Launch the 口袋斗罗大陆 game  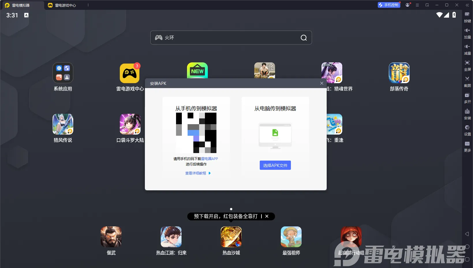click(x=130, y=124)
